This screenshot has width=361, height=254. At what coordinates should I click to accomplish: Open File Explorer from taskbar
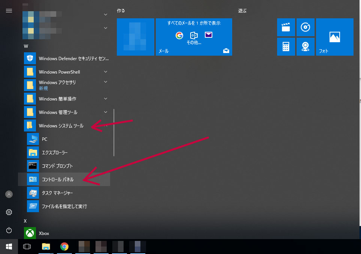tap(46, 247)
